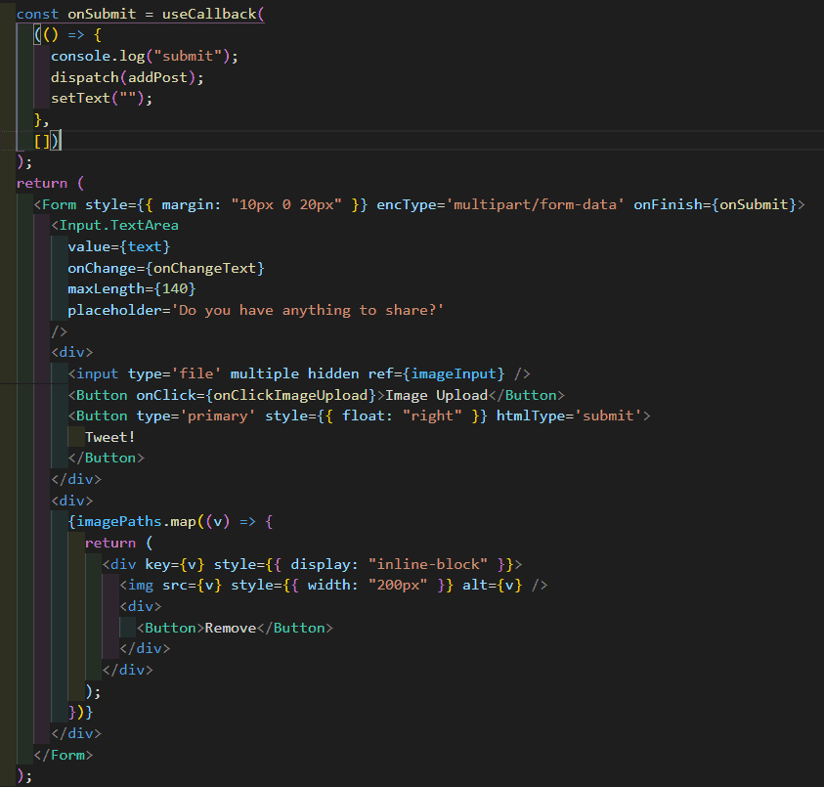
Task: Click the setText call
Action: click(x=80, y=99)
